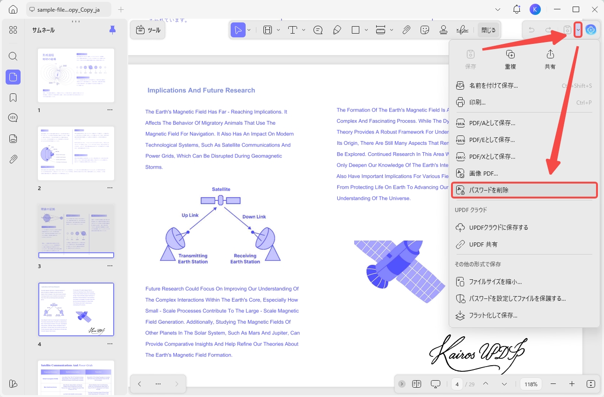Click the Home icon in title bar
604x397 pixels.
tap(13, 9)
